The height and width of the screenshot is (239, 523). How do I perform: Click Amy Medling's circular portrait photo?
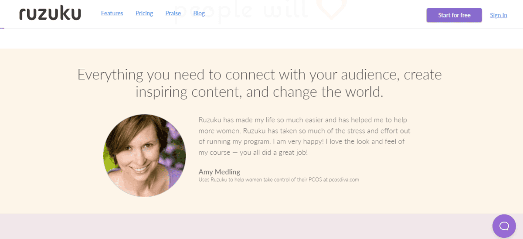pos(145,156)
